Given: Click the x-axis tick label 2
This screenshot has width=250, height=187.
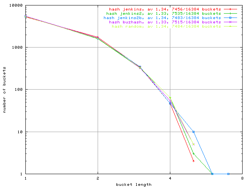Looking at the screenshot, I should pos(98,178).
